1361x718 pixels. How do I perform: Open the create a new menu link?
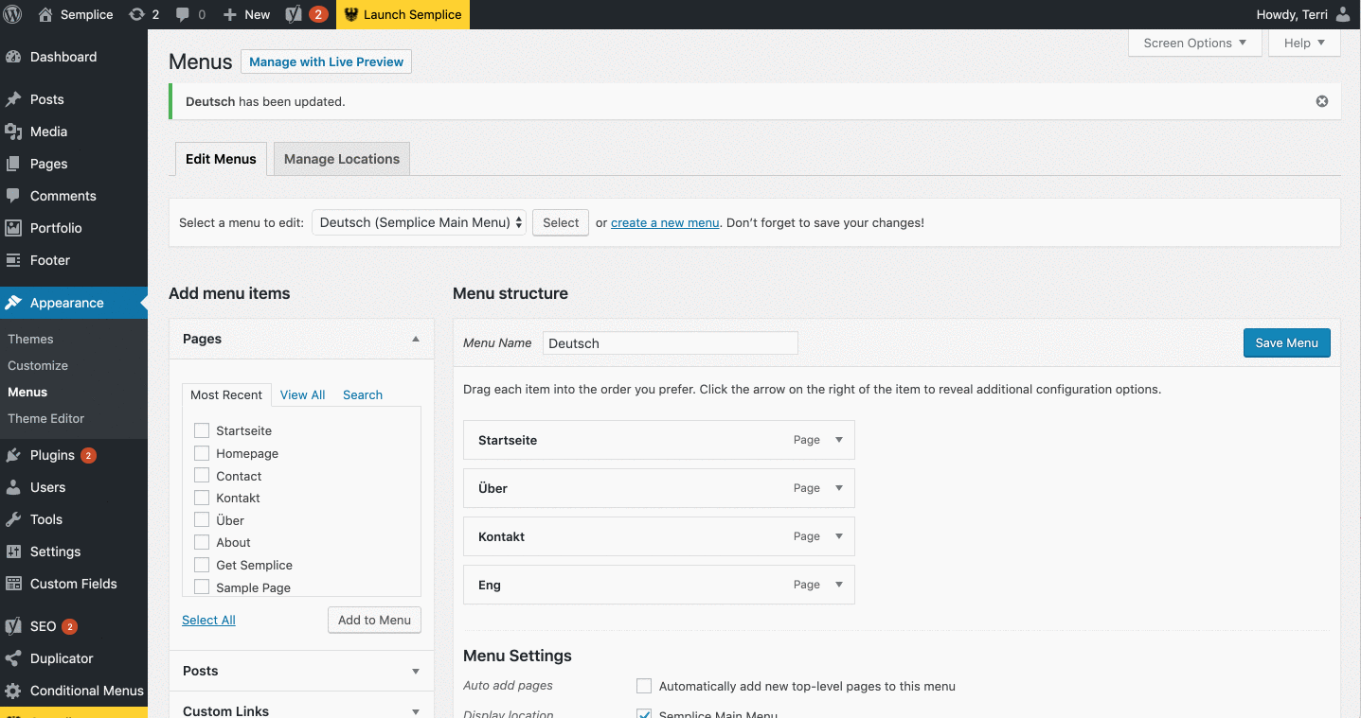tap(664, 222)
